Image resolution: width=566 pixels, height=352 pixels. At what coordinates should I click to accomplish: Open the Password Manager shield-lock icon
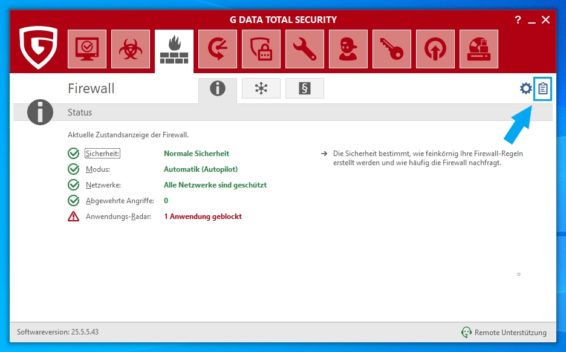261,49
